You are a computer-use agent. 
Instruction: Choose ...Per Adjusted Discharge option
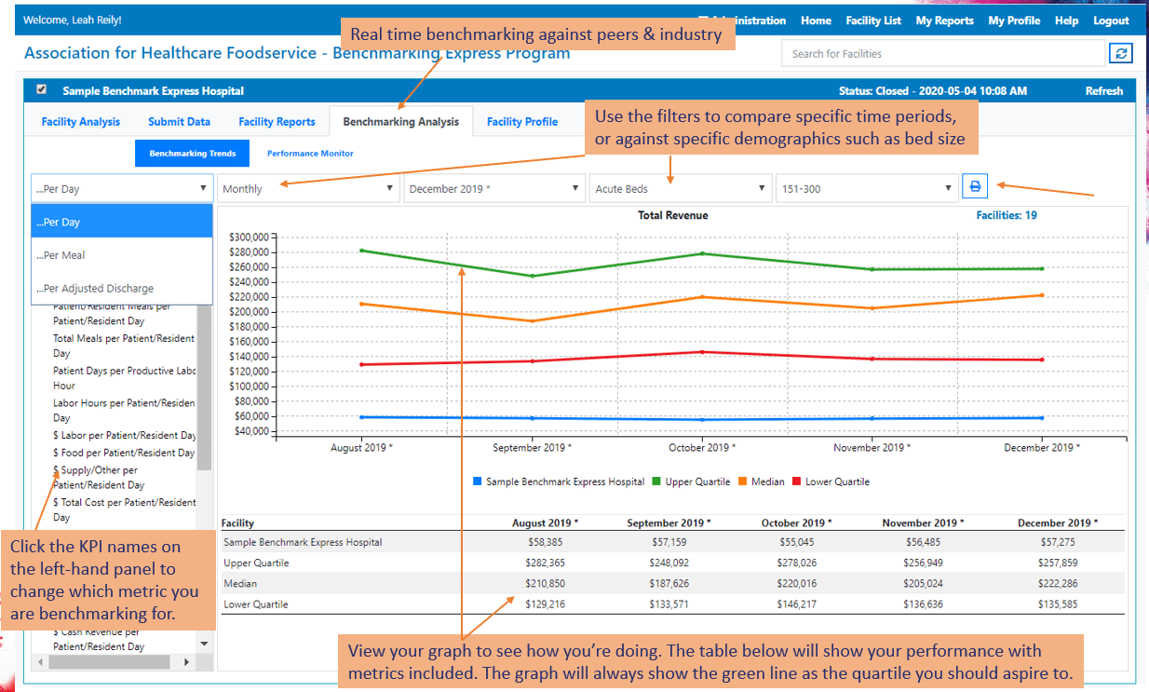122,289
